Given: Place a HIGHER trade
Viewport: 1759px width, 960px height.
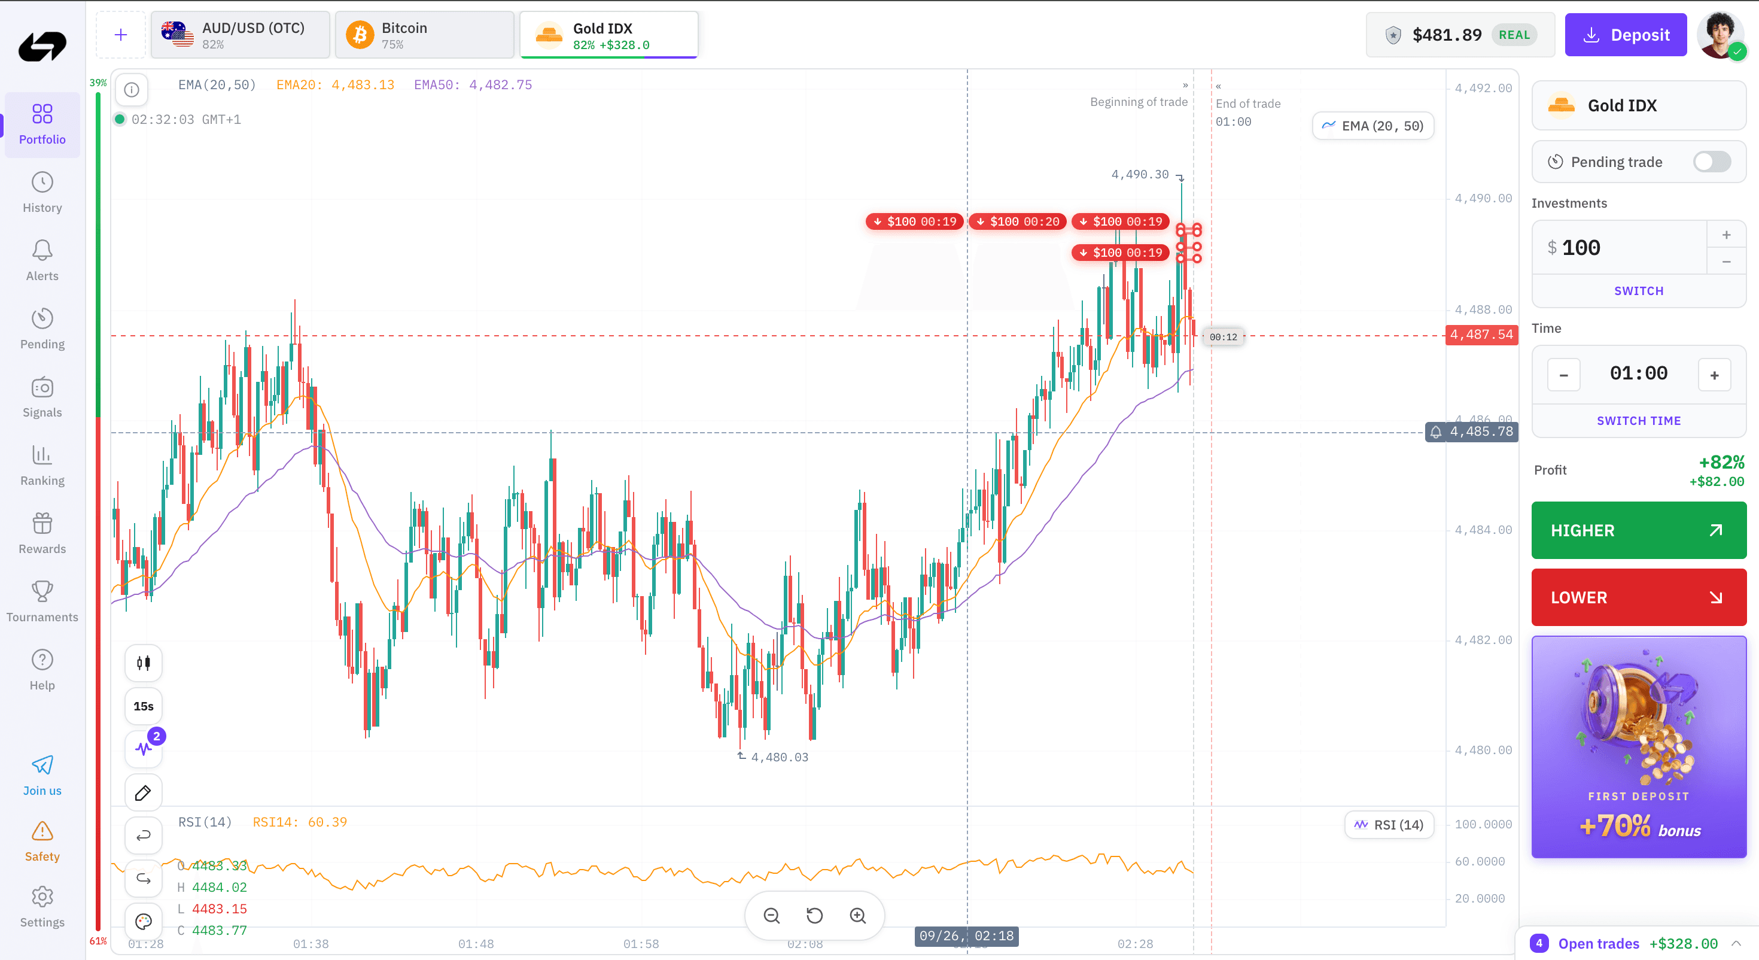Looking at the screenshot, I should point(1639,530).
